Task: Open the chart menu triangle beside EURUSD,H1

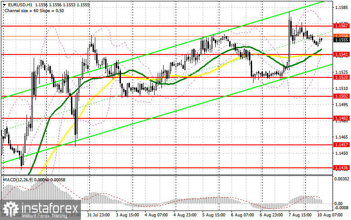Action: click(5, 4)
